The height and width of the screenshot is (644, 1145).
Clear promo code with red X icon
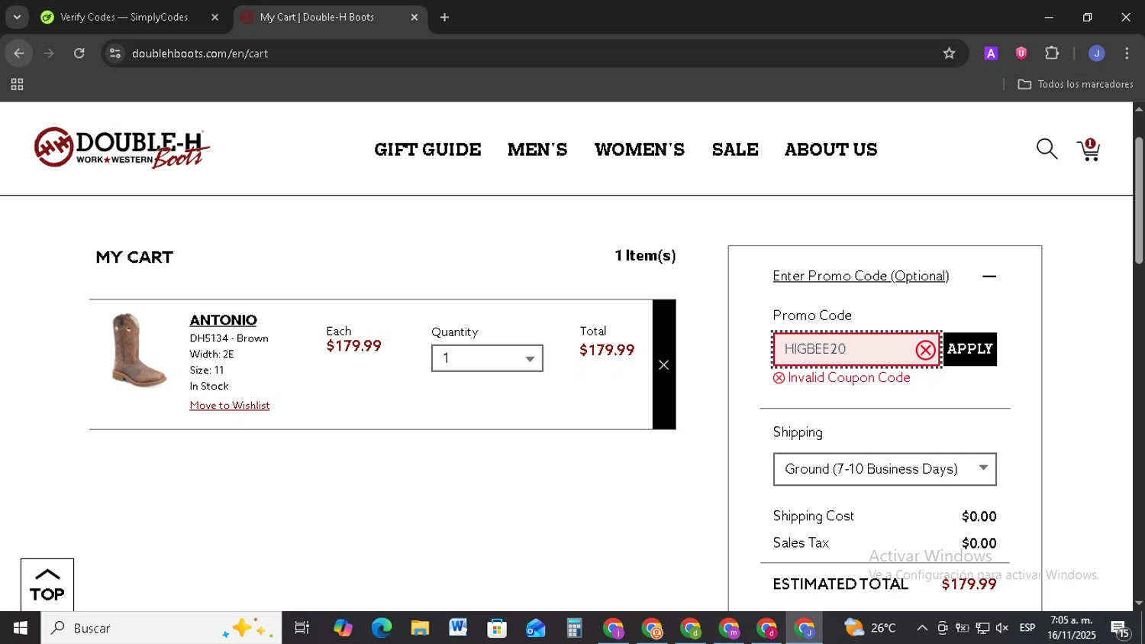click(925, 350)
